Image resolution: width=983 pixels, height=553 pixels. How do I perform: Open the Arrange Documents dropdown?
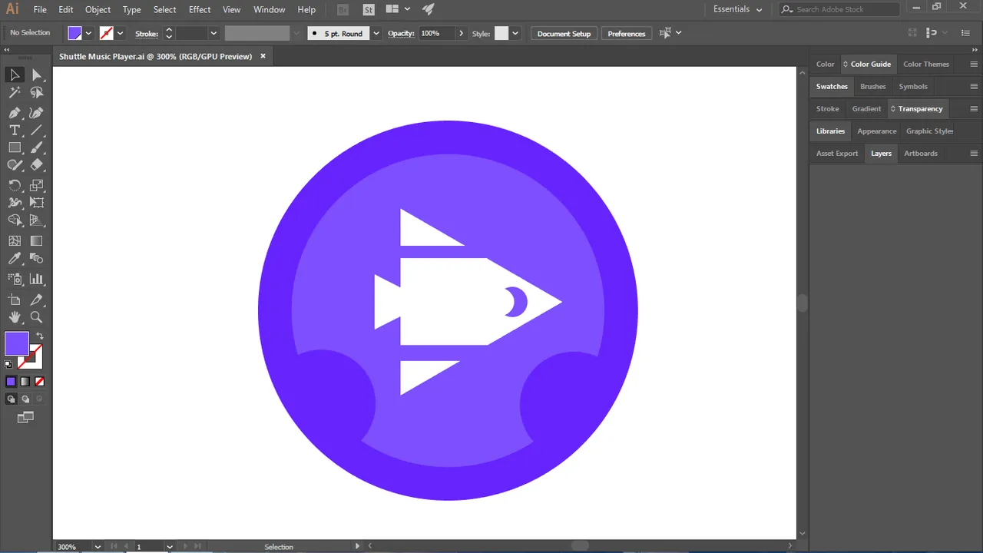tap(398, 9)
